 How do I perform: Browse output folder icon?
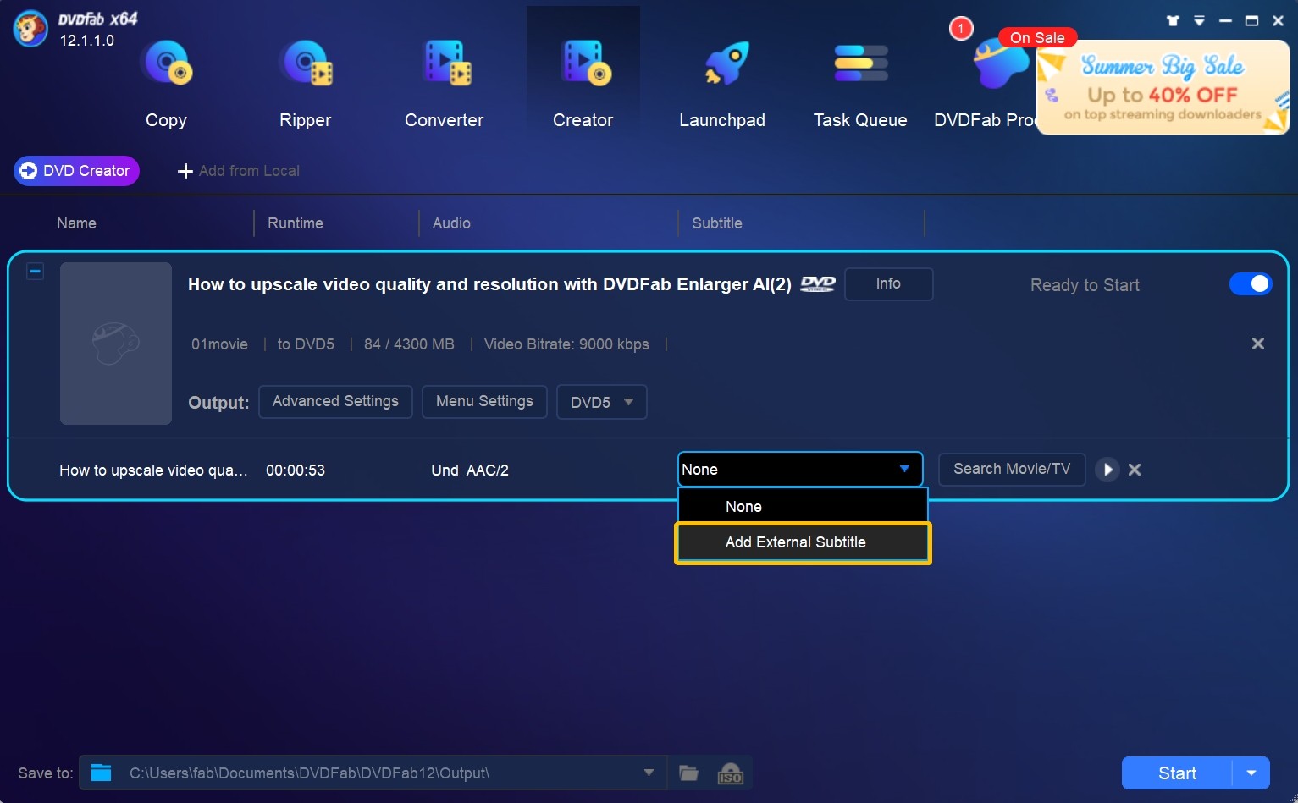point(689,773)
